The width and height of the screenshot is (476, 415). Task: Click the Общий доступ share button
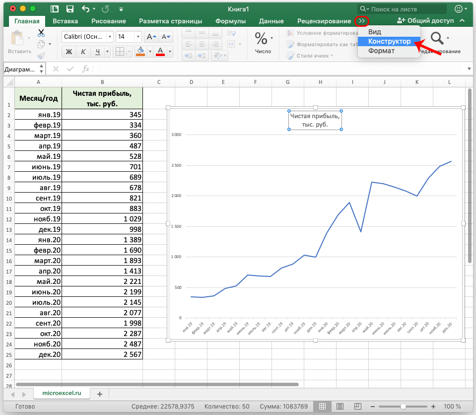[425, 21]
